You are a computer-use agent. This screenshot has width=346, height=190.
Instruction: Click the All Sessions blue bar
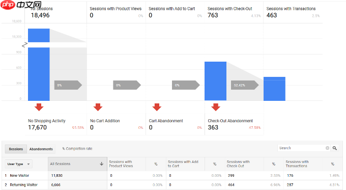(39, 65)
